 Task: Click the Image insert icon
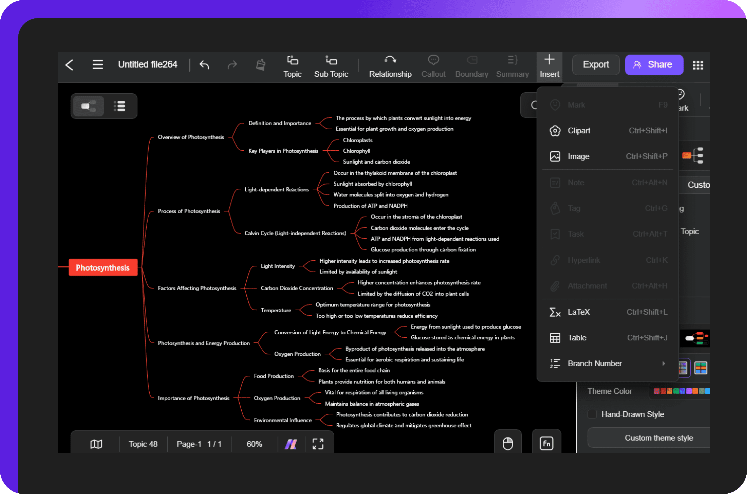[555, 156]
